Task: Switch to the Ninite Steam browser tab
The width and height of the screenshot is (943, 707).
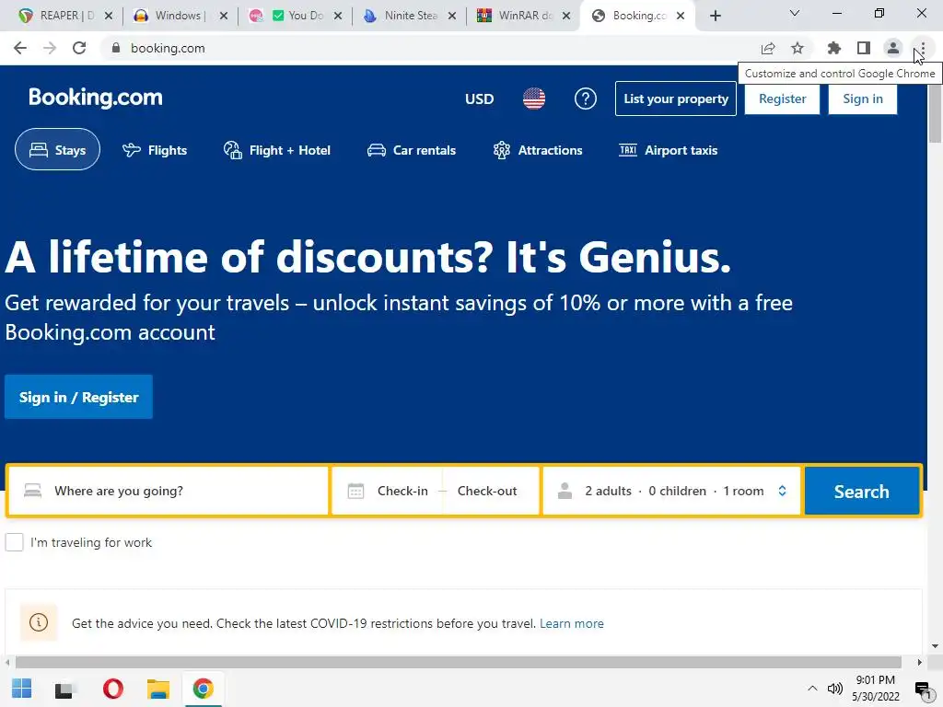Action: [409, 16]
